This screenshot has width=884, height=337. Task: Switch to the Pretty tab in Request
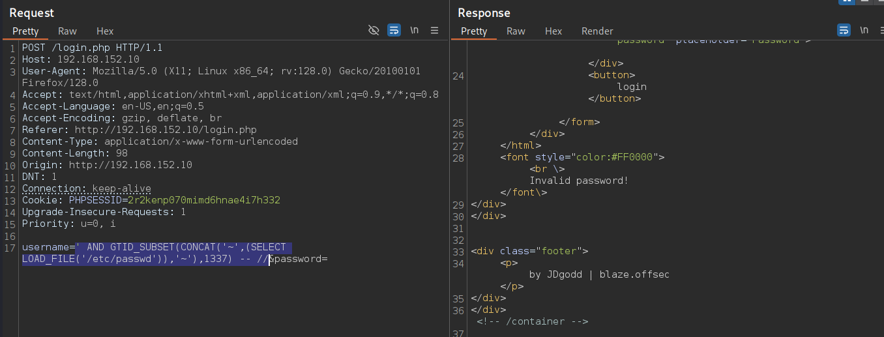click(x=25, y=31)
